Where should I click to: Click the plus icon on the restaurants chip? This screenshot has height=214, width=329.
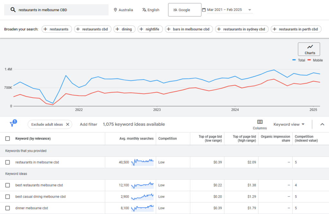[x=46, y=29]
